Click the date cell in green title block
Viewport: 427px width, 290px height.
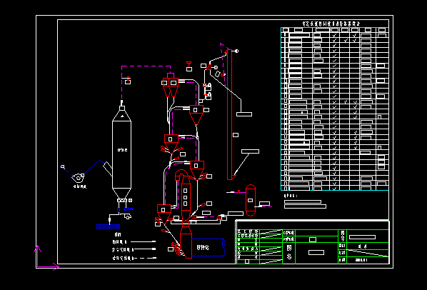(x=361, y=260)
